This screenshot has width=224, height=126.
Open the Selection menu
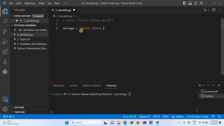pos(30,3)
